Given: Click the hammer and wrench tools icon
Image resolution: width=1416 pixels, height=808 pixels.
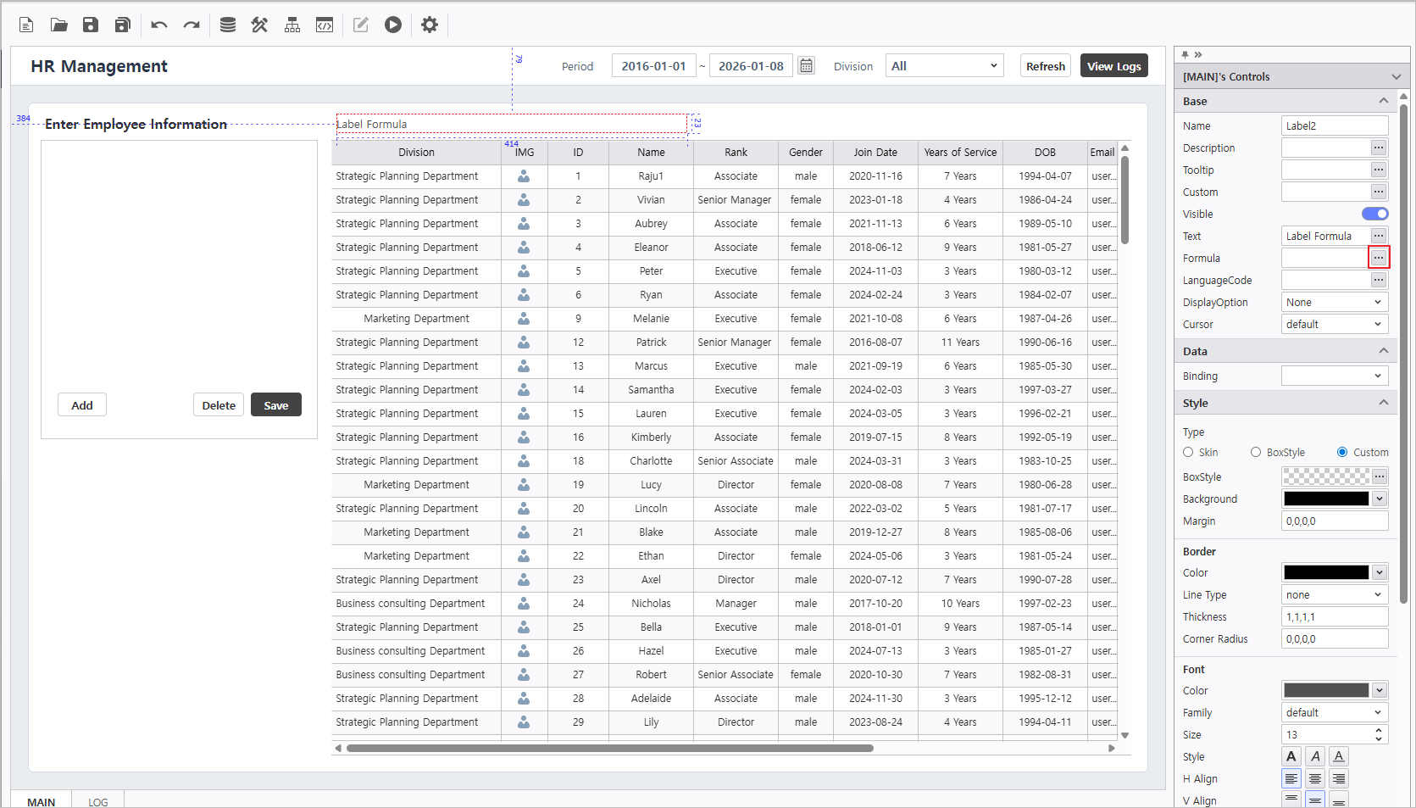Looking at the screenshot, I should 259,25.
